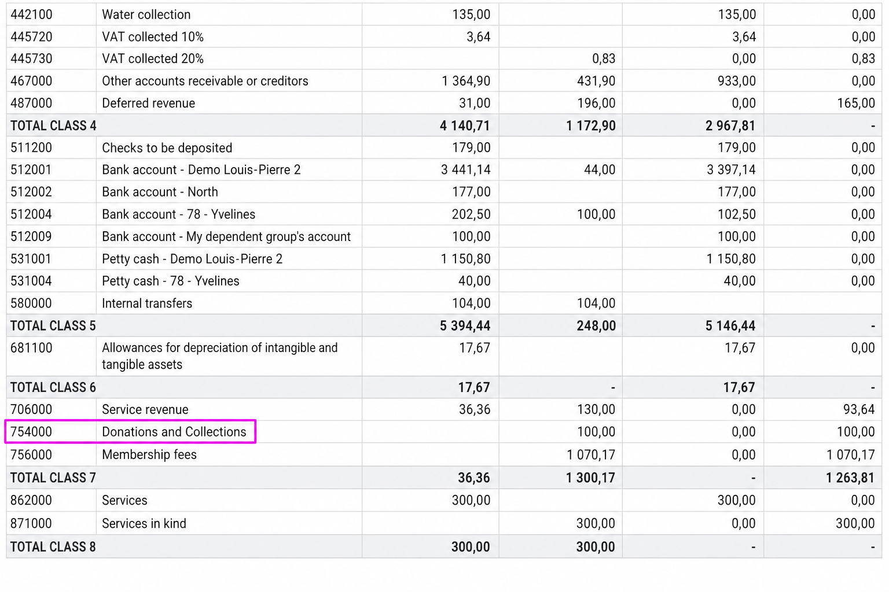Select "Other accounts receivable or creditors" label
The image size is (889, 592).
[205, 81]
